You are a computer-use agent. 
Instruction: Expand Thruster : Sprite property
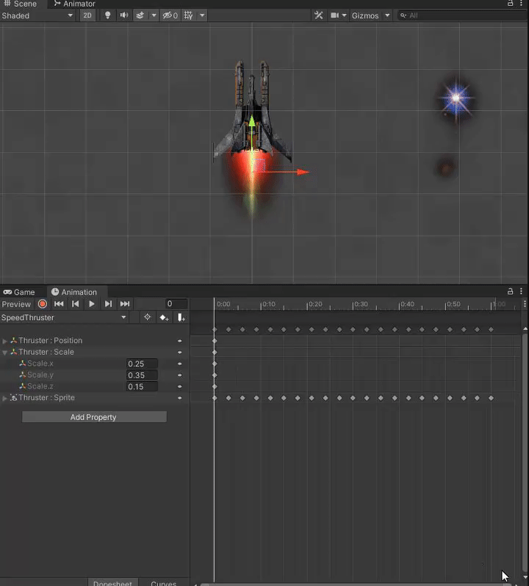(x=5, y=399)
